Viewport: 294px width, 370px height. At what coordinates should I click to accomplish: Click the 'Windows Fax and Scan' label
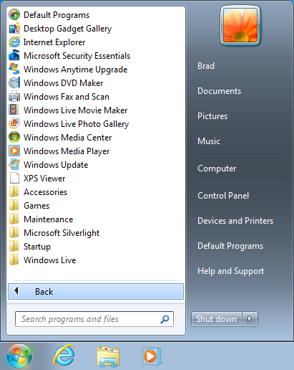(67, 97)
